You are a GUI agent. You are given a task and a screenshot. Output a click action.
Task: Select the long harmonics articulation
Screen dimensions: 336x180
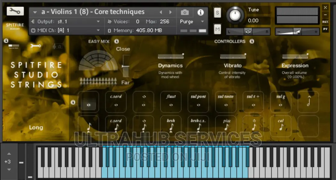(x=143, y=102)
